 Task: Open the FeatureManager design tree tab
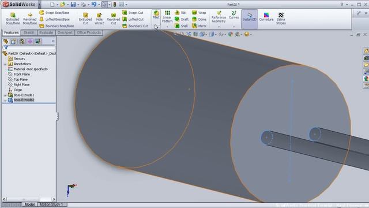6,42
